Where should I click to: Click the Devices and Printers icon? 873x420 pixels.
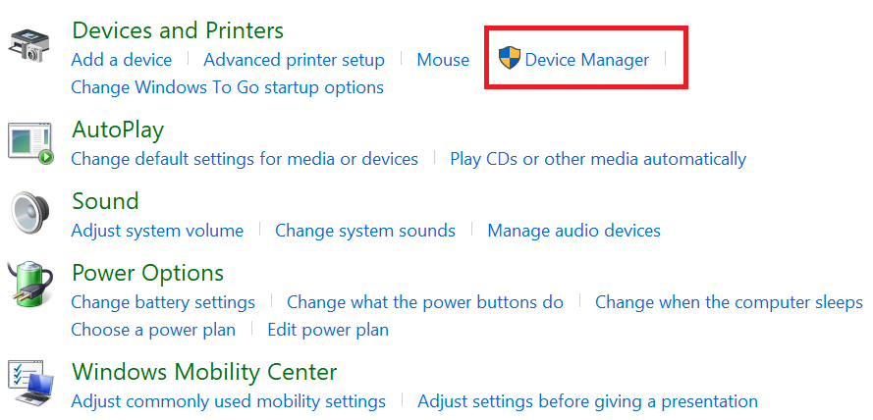coord(28,47)
